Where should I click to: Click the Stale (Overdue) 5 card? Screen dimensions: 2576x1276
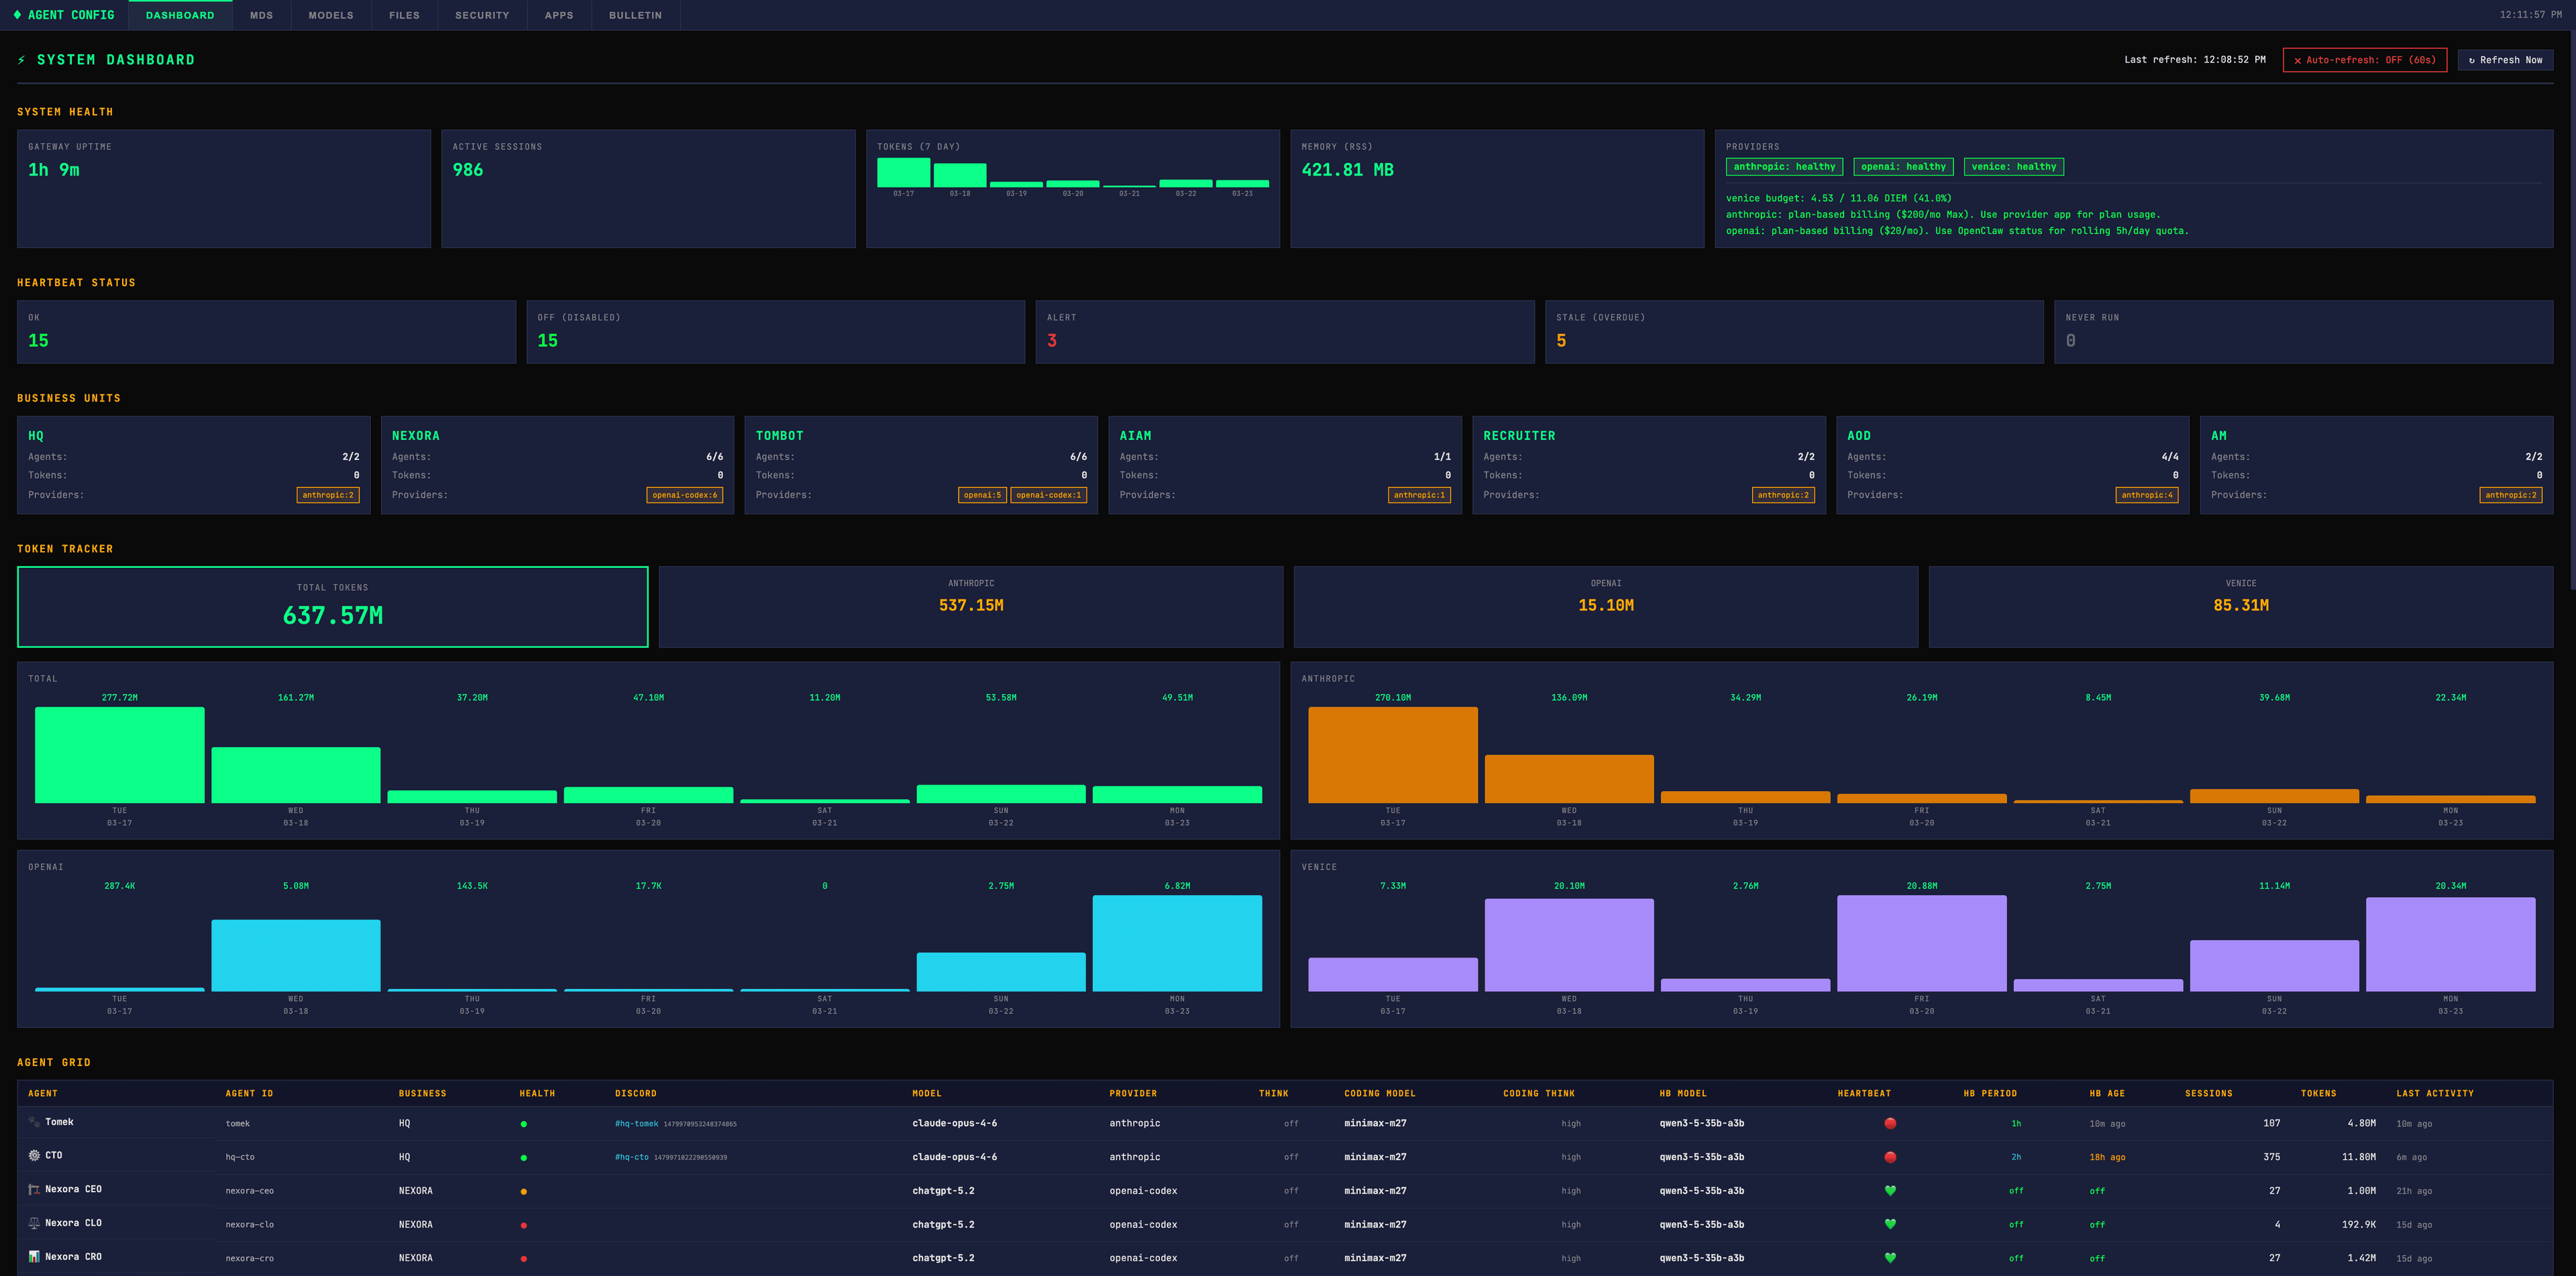tap(1794, 332)
